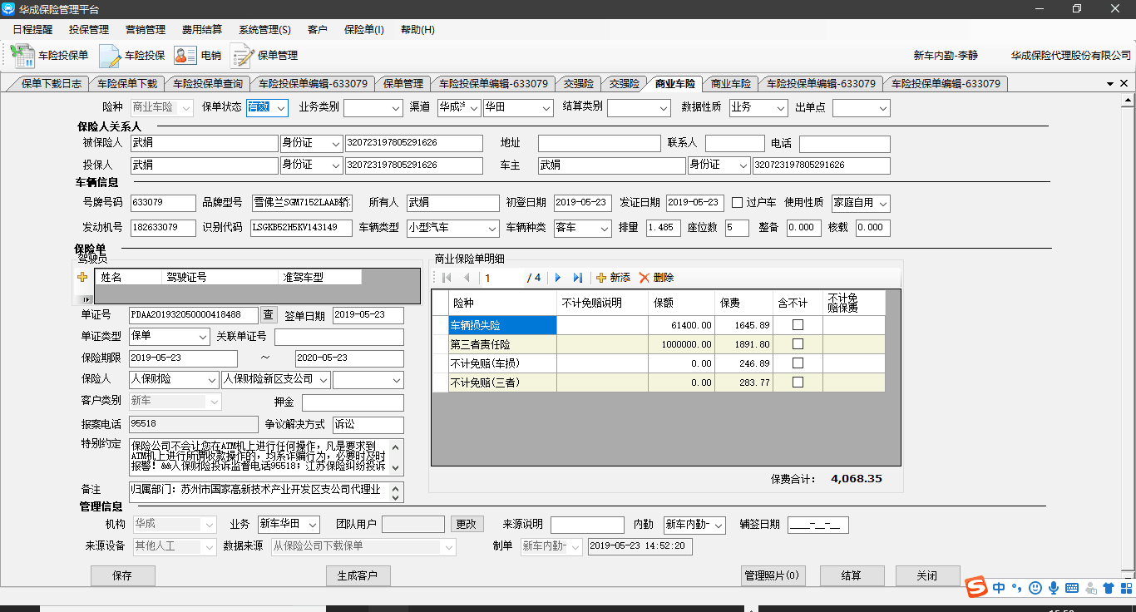Screen dimensions: 1136x612
Task: Click the yellow plus to add driver
Action: (82, 278)
